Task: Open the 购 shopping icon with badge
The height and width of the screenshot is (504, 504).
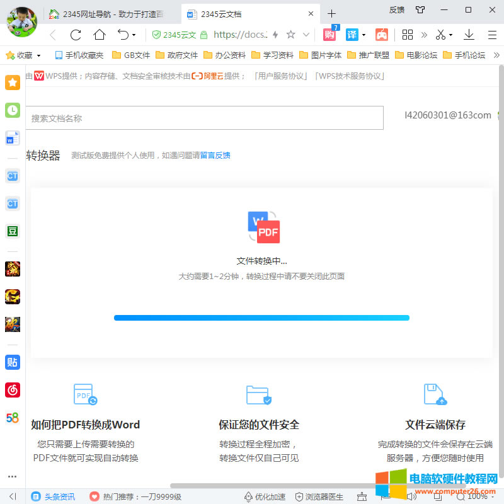Action: [329, 36]
